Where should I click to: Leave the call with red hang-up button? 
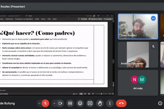click(121, 103)
